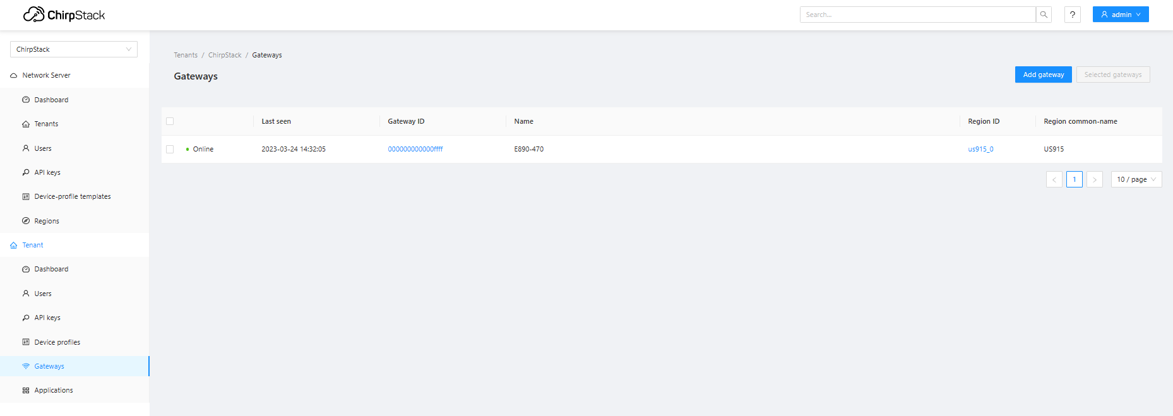Image resolution: width=1173 pixels, height=416 pixels.
Task: Open the 10 / page size dropdown
Action: click(x=1136, y=179)
